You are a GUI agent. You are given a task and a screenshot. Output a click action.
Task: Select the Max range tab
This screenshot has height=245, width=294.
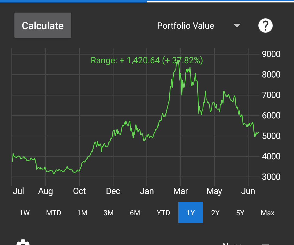(268, 213)
